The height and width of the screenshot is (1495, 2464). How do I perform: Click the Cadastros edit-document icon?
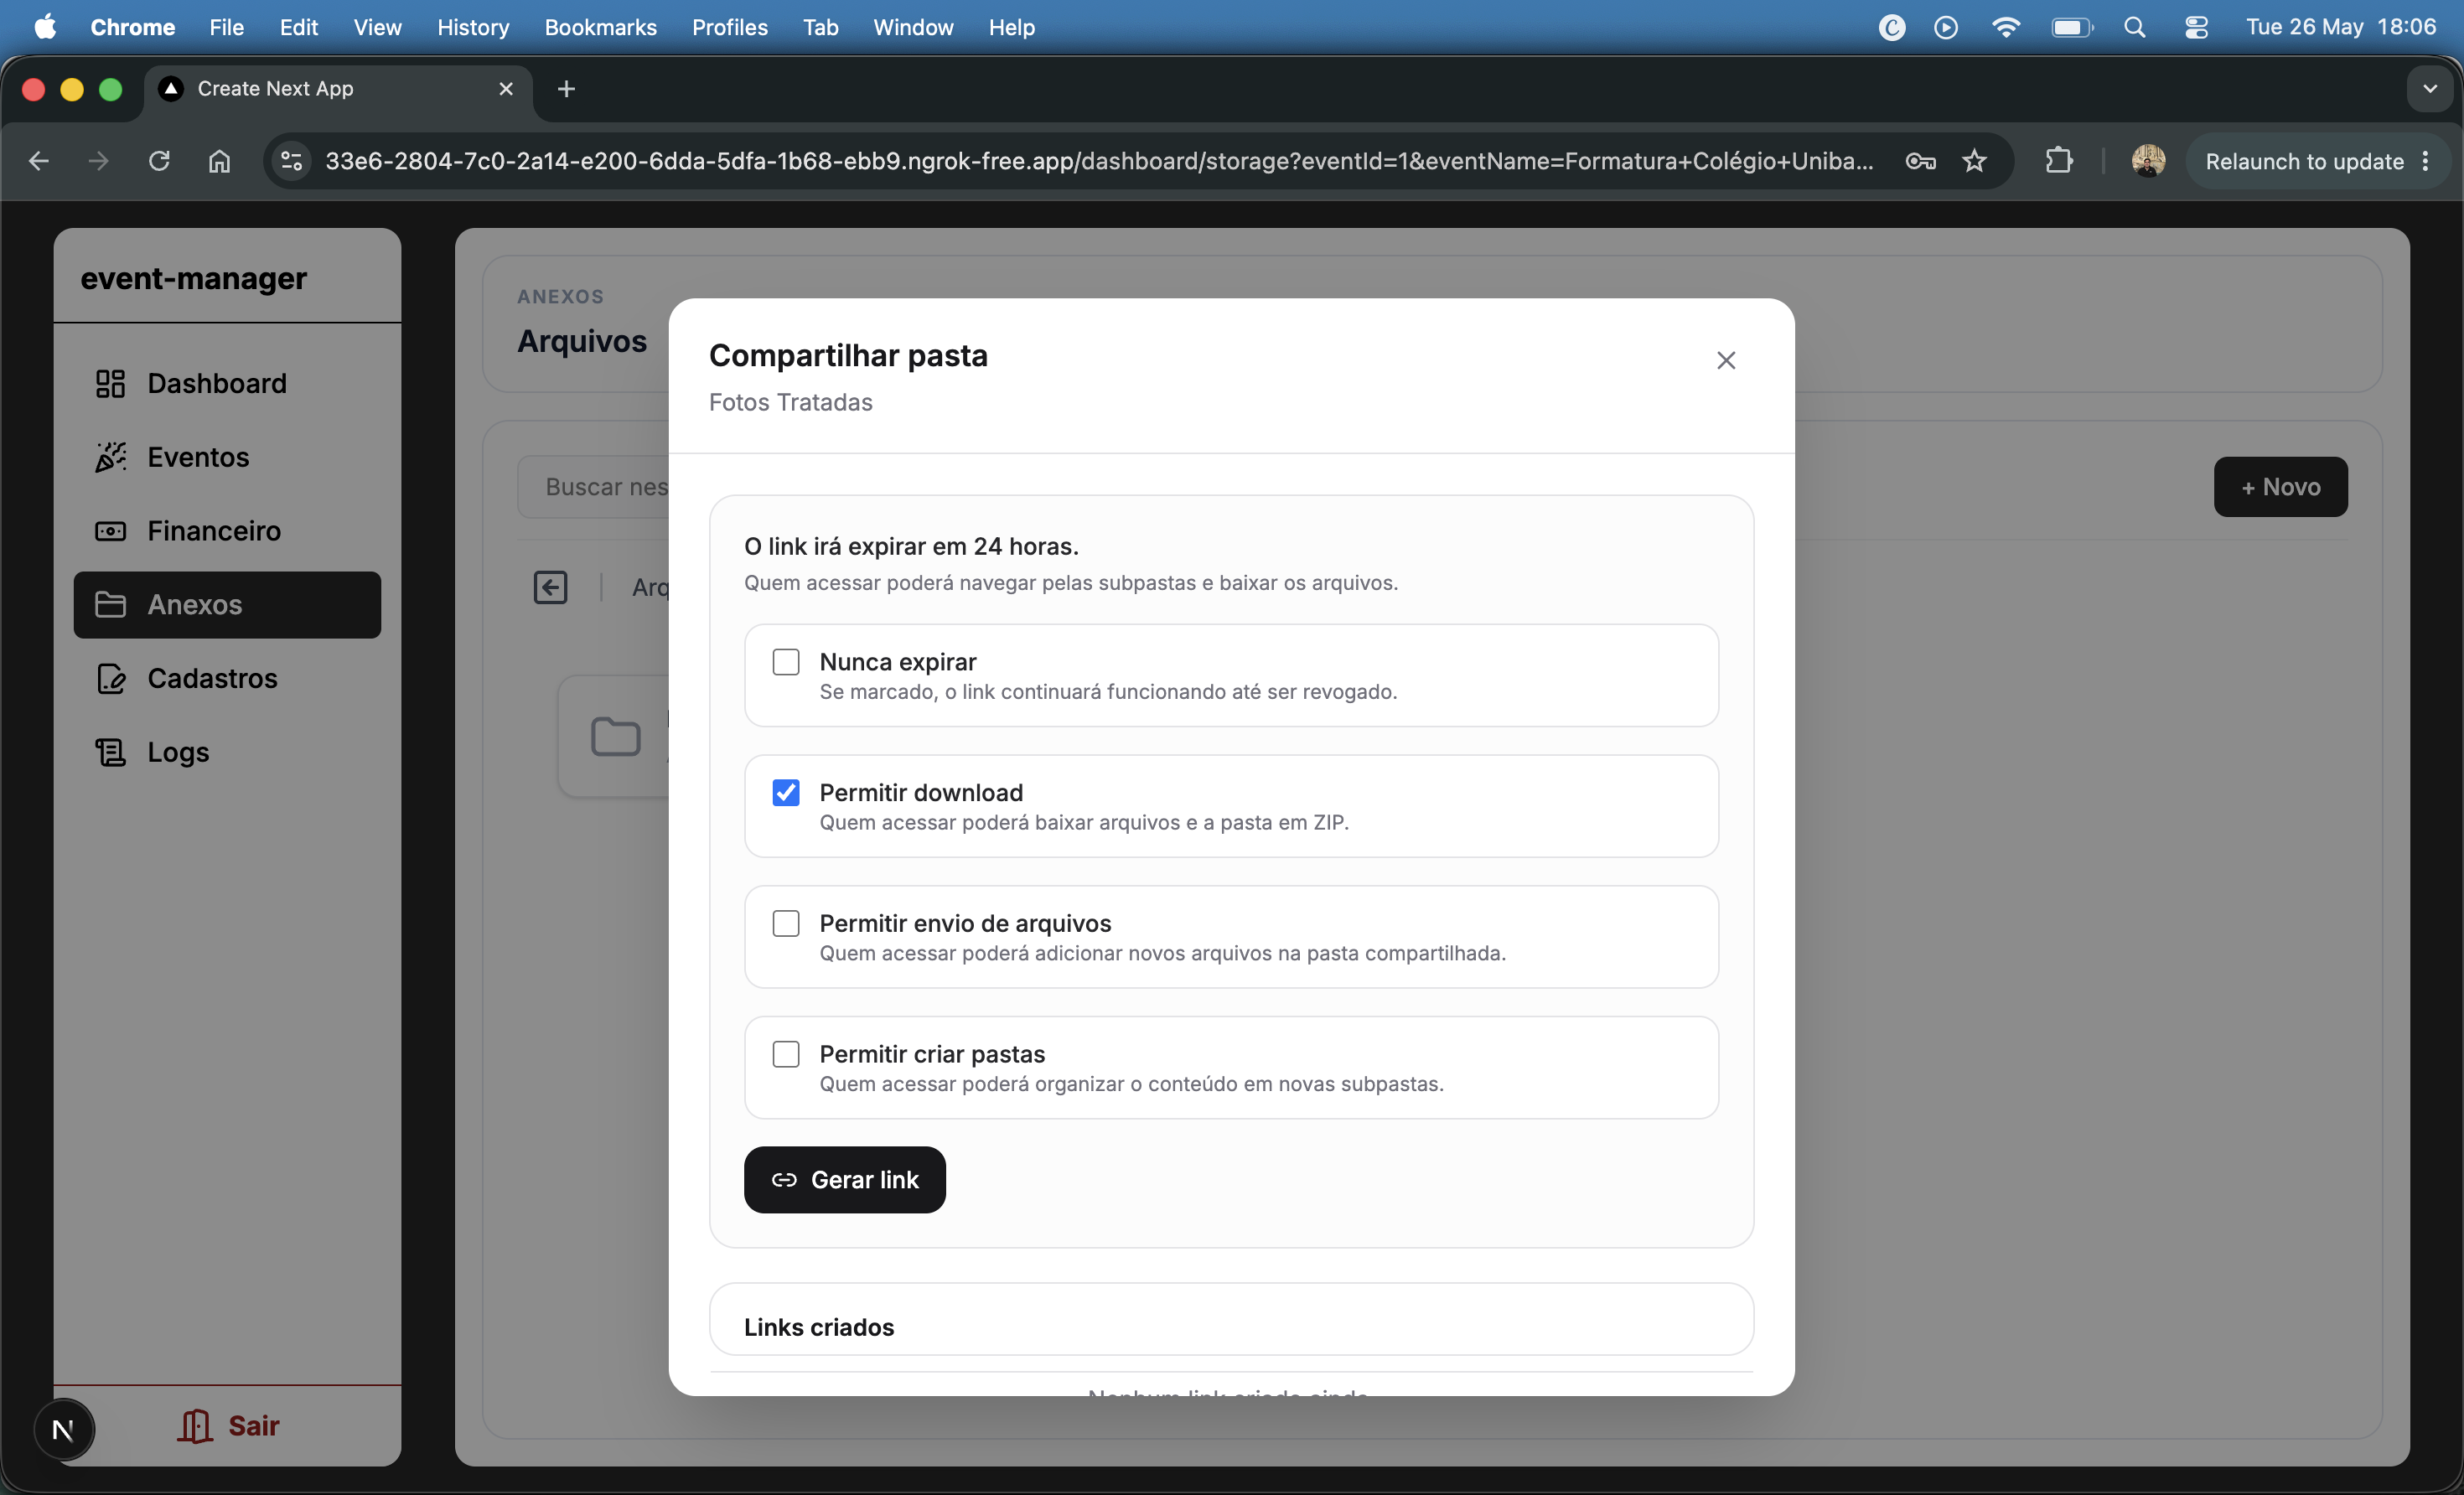110,678
